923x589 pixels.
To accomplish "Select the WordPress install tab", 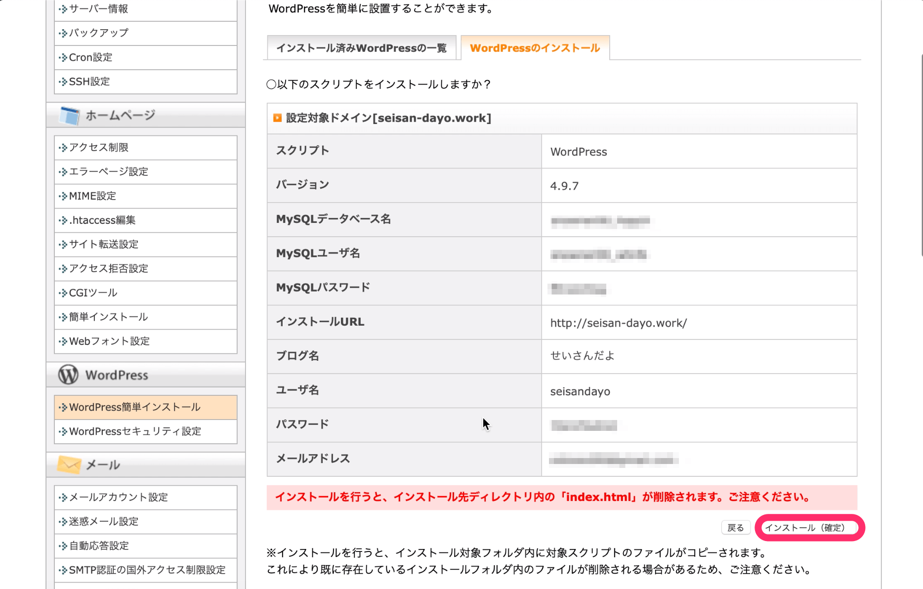I will pyautogui.click(x=535, y=48).
